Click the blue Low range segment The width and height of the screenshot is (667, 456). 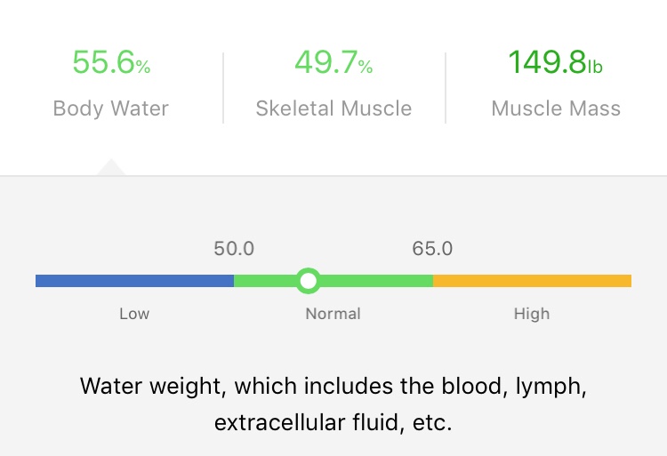pyautogui.click(x=133, y=281)
